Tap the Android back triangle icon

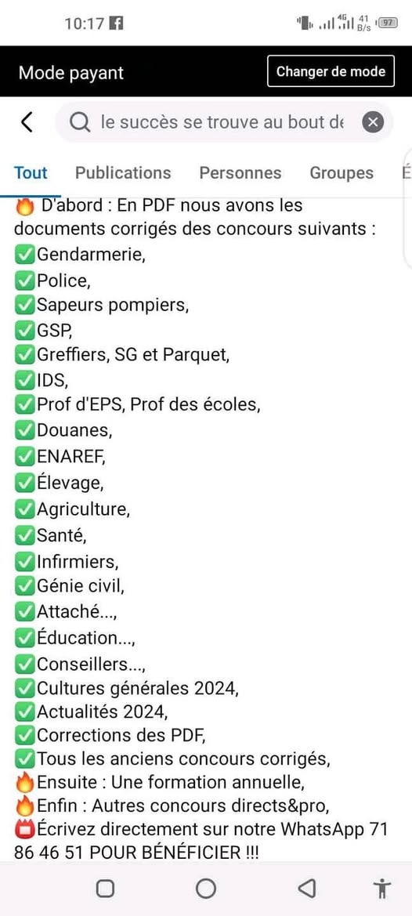307,889
